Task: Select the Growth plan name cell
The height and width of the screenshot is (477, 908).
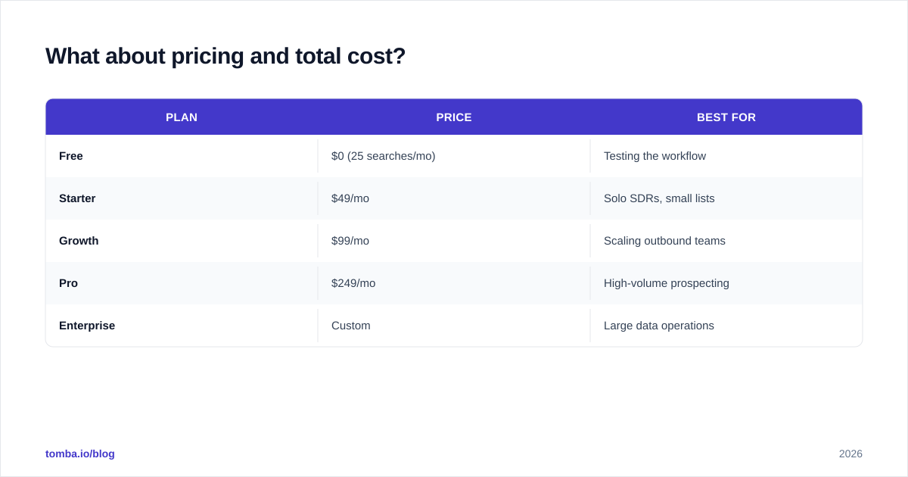Action: coord(182,241)
